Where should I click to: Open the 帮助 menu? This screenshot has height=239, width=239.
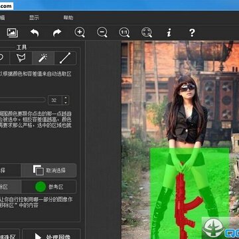(68, 18)
